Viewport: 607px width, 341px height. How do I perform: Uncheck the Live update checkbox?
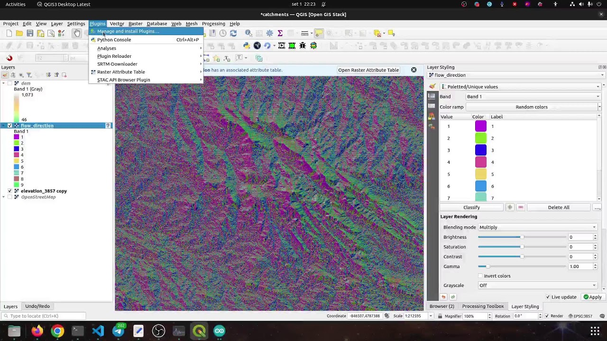pyautogui.click(x=548, y=297)
